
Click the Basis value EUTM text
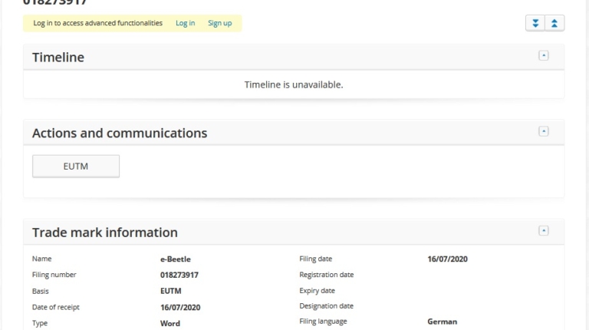170,291
